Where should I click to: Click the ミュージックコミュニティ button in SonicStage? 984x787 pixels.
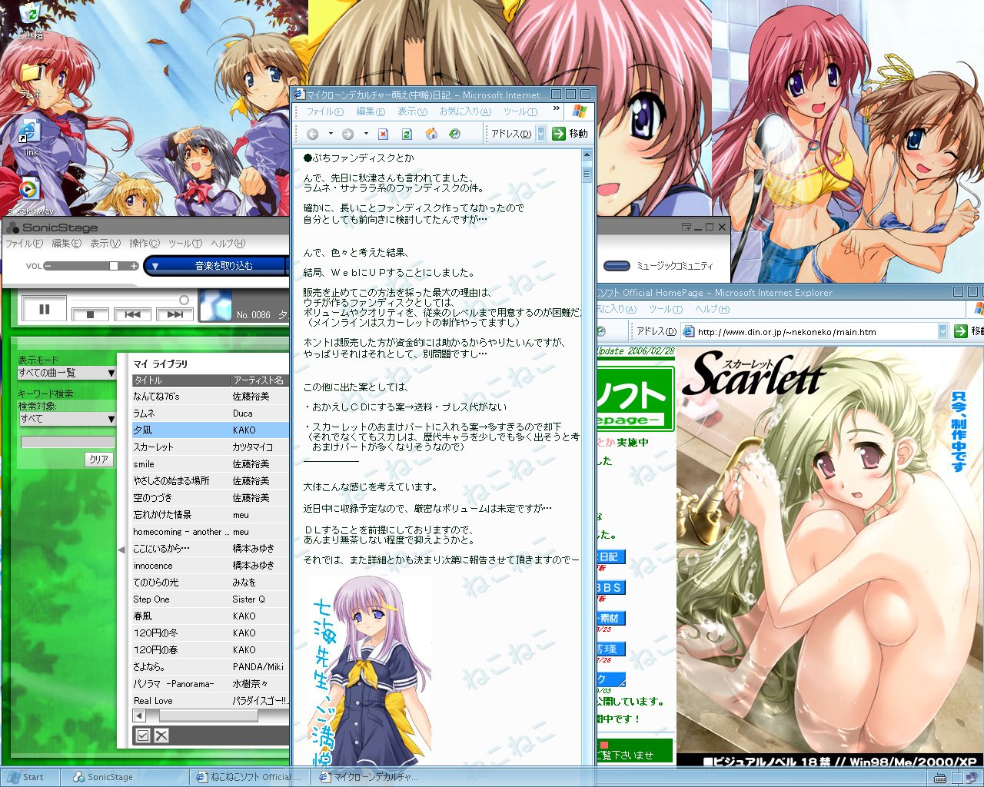659,266
